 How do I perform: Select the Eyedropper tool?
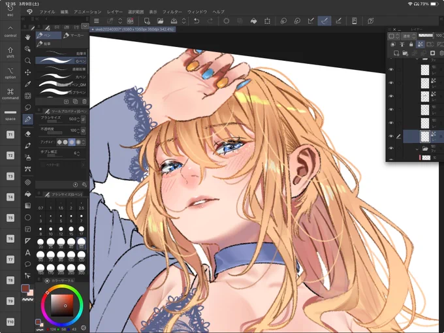27,84
